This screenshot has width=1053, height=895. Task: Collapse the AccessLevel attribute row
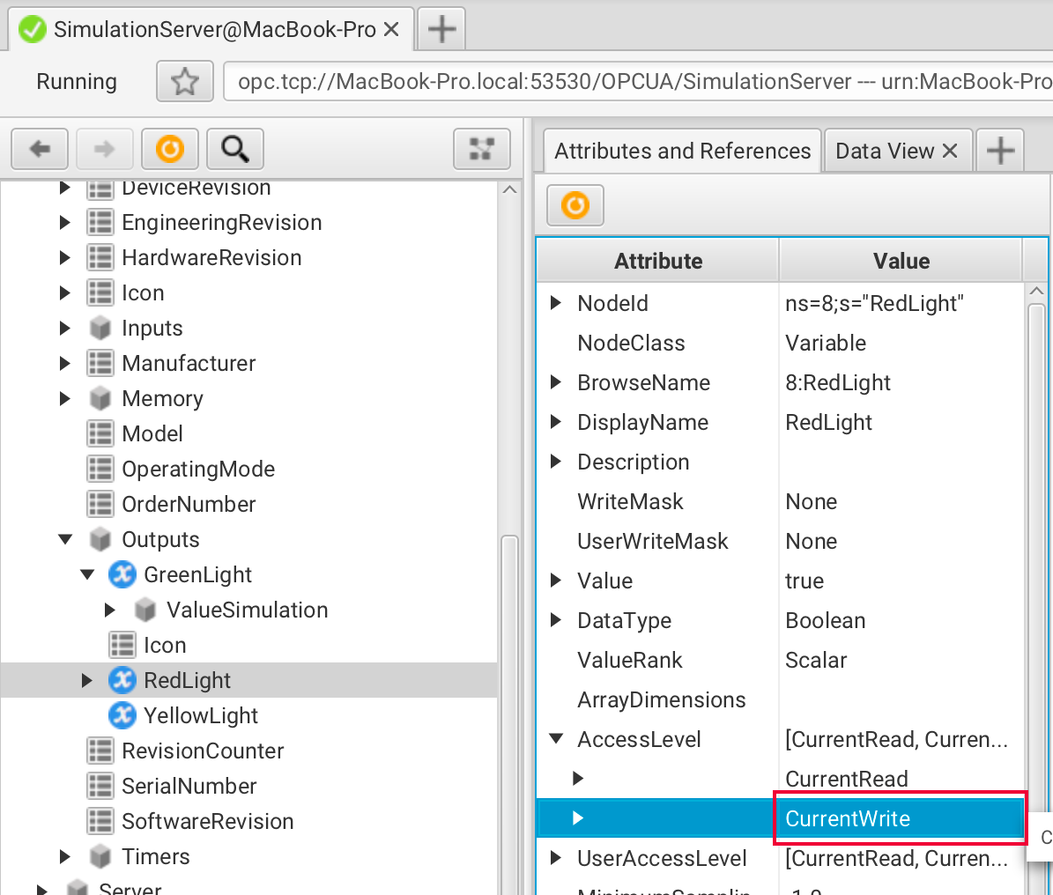pyautogui.click(x=556, y=739)
